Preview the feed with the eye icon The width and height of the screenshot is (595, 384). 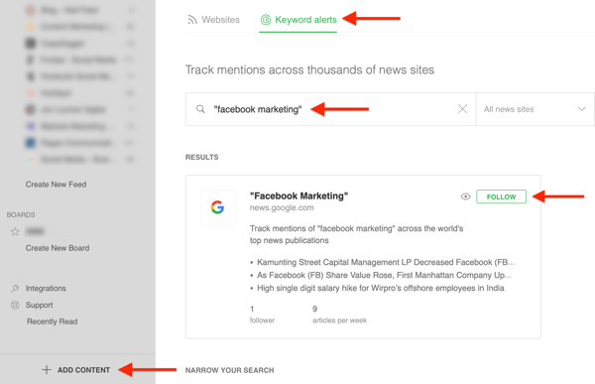tap(466, 196)
